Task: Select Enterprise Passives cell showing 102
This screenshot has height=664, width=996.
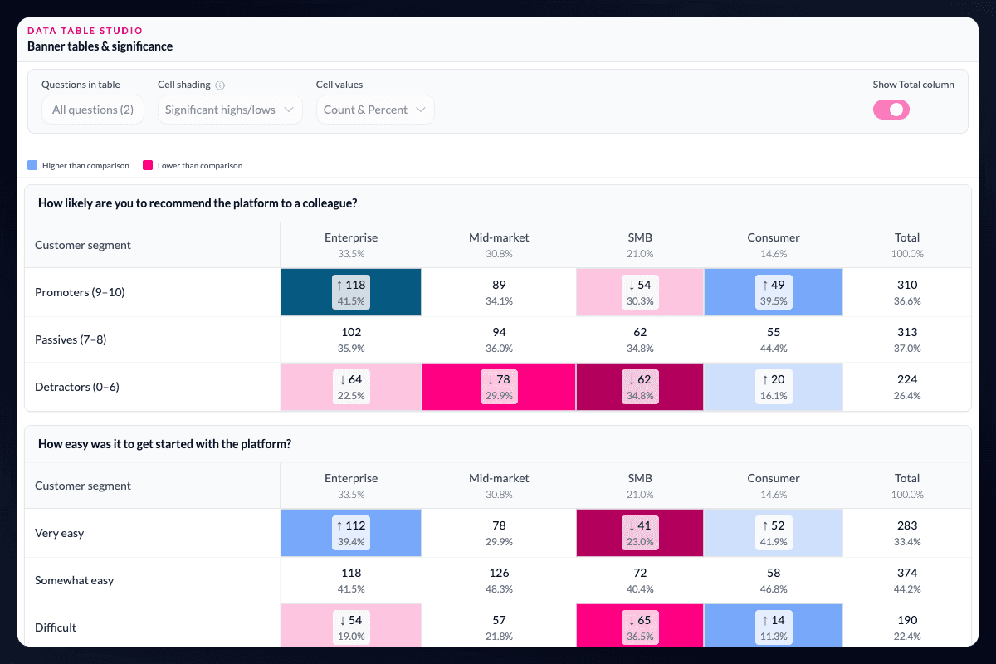Action: tap(351, 339)
